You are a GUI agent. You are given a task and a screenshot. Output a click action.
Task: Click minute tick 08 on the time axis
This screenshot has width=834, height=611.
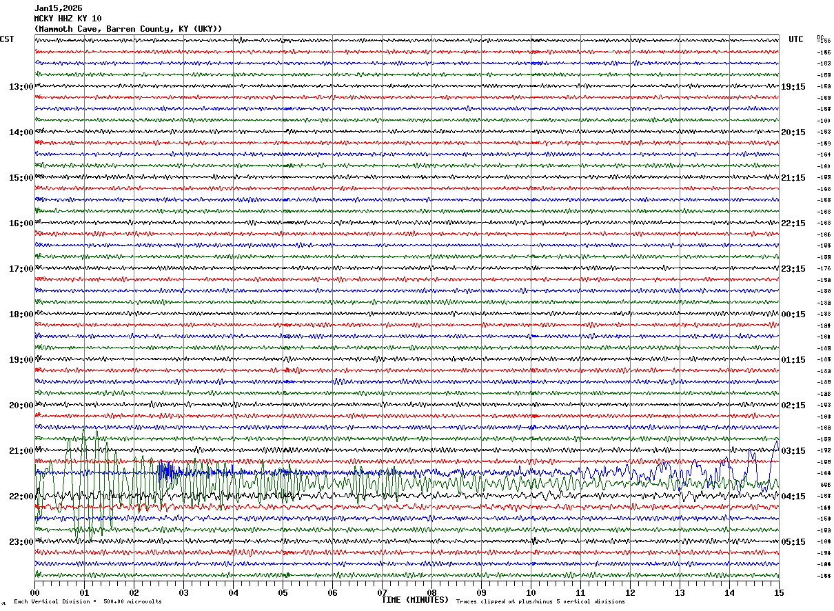coord(431,592)
